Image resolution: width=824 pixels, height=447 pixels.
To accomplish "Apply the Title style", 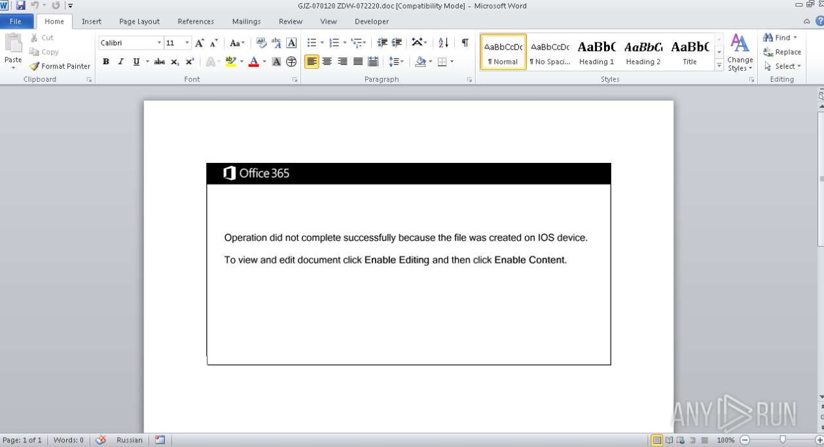I will click(x=690, y=52).
